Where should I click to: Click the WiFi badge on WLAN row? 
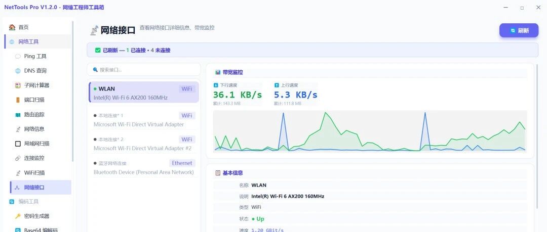186,89
